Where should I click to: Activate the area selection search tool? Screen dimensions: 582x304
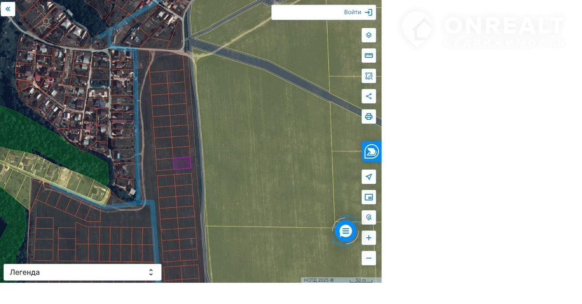(369, 76)
